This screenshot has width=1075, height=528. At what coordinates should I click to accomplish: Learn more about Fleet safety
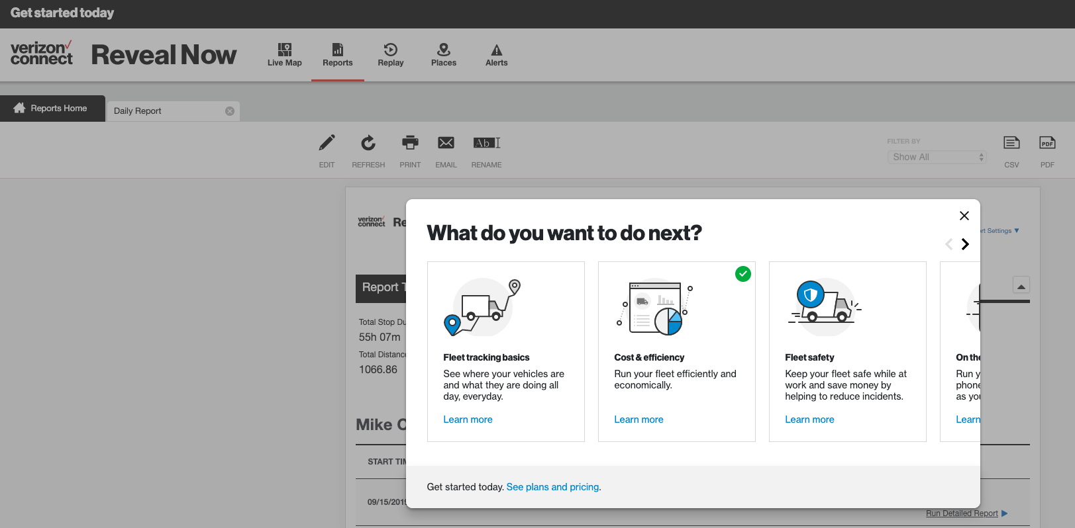[809, 419]
